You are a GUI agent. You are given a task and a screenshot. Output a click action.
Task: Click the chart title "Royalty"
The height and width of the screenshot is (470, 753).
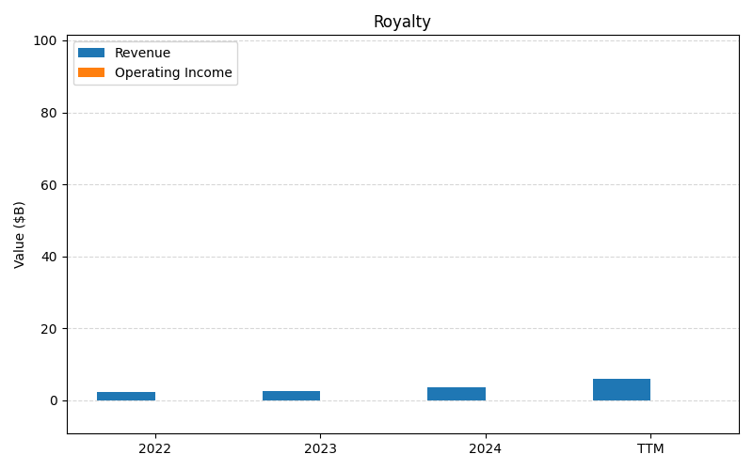click(402, 22)
